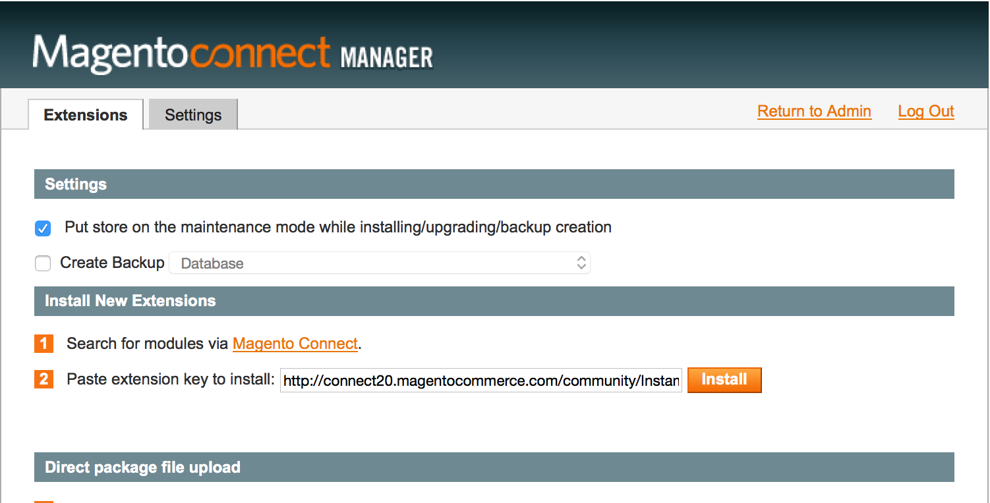The image size is (990, 503).
Task: Focus the extension key input field
Action: 481,381
